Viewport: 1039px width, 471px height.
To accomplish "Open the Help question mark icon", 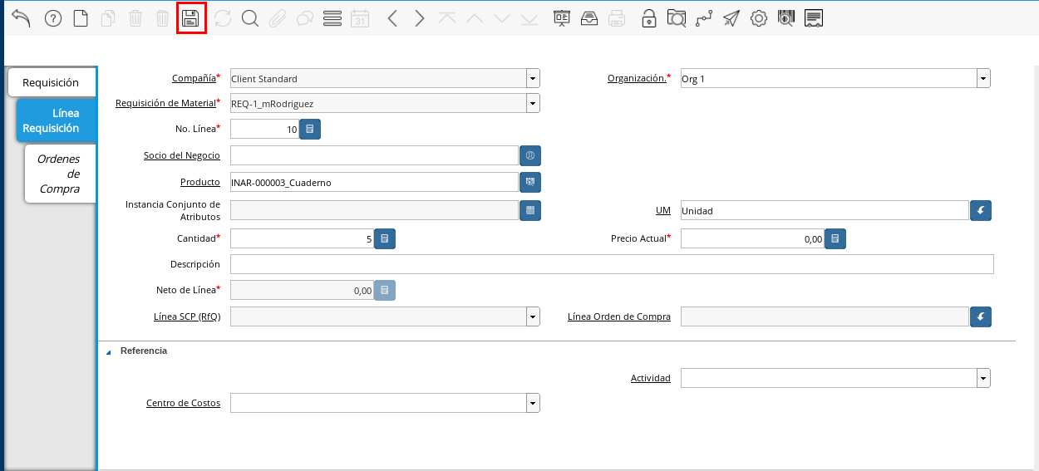I will [53, 18].
